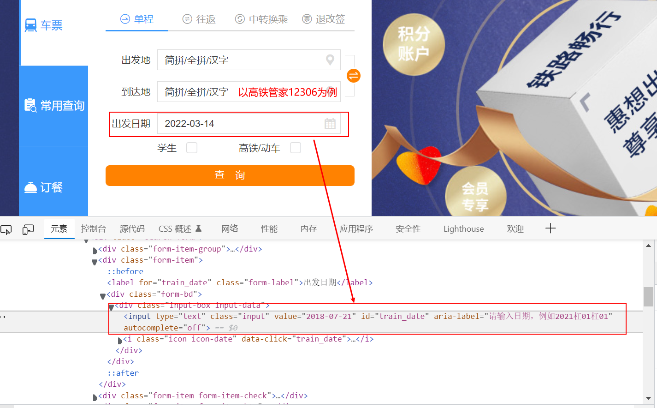Image resolution: width=657 pixels, height=408 pixels.
Task: Check the 高铁/动车 checkbox
Action: coord(296,148)
